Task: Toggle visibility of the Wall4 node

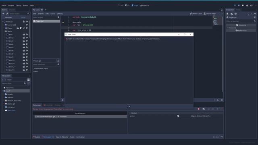Action: click(x=27, y=44)
